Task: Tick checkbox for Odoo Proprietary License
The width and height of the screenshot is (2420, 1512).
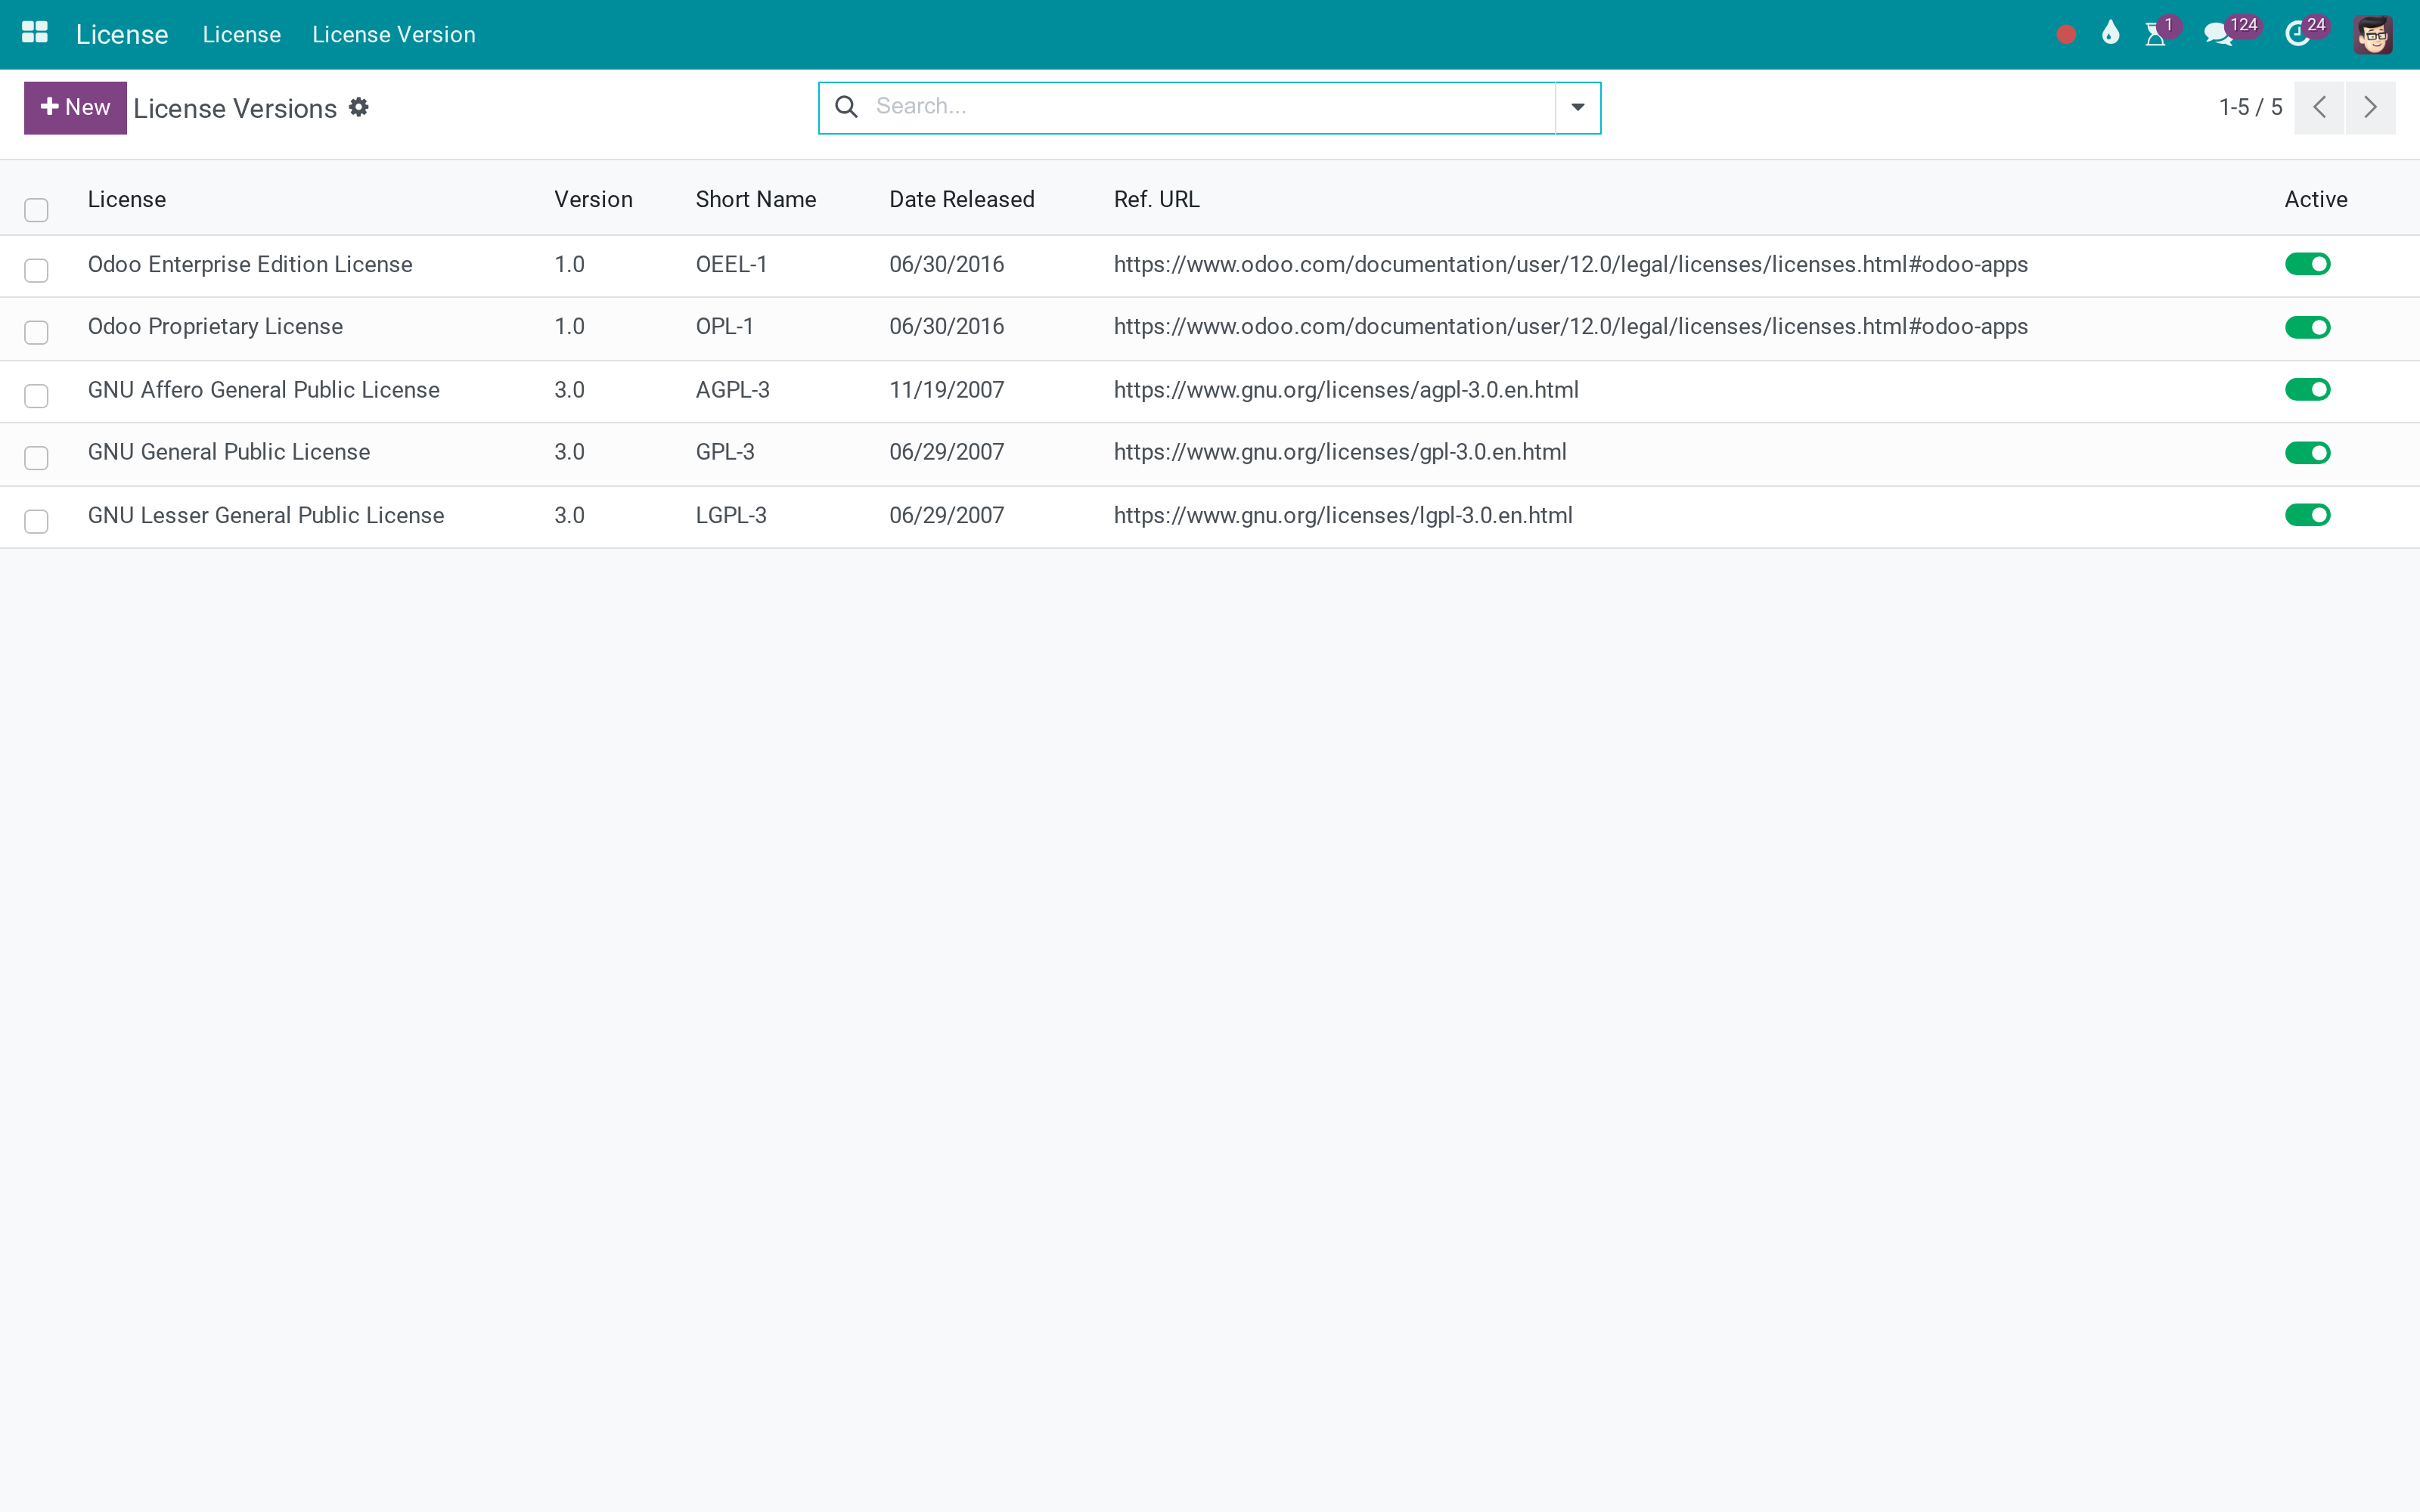Action: coord(37,333)
